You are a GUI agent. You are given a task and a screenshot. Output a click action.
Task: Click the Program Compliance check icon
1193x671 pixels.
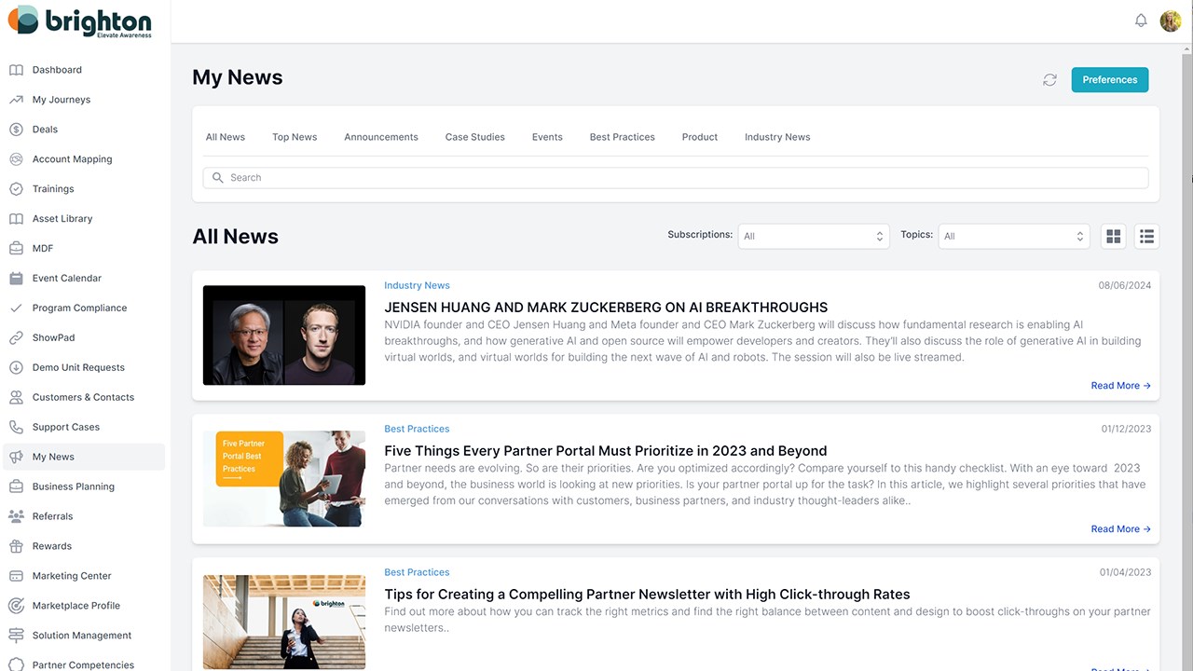(16, 308)
